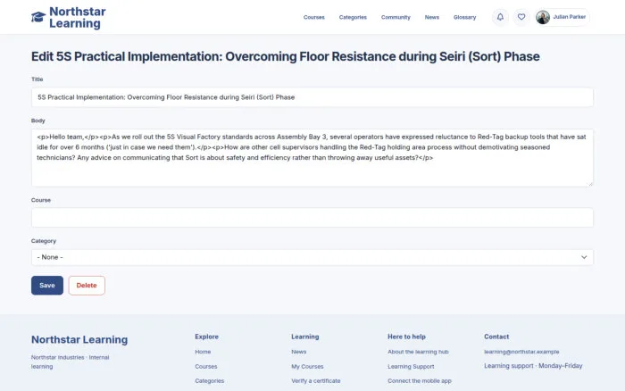Click the Here to help footer heading

[x=406, y=337]
